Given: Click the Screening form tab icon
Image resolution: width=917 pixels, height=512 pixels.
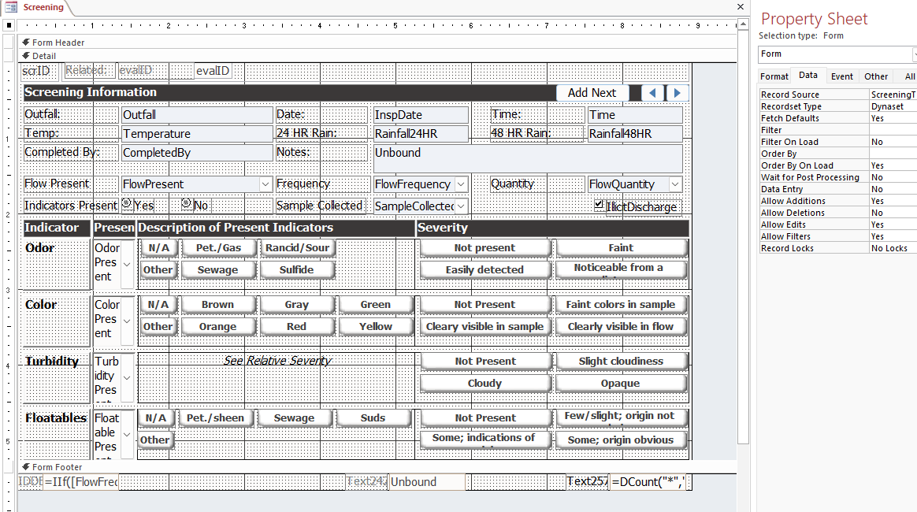Looking at the screenshot, I should [x=11, y=7].
